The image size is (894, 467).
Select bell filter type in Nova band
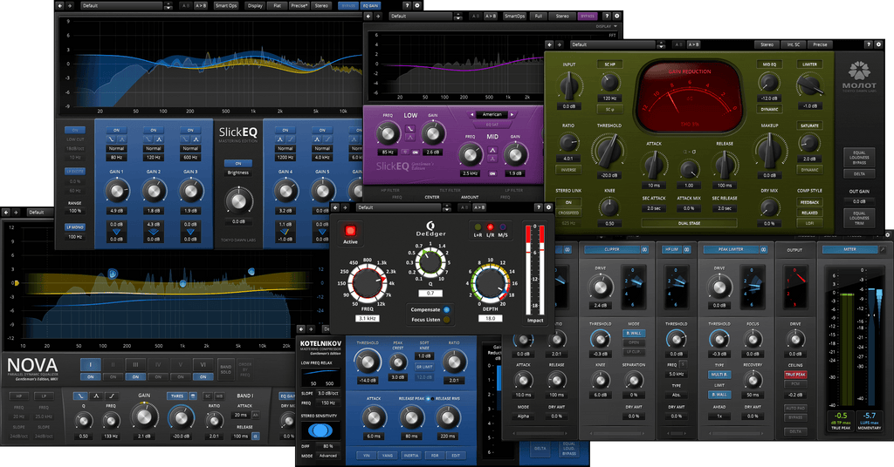(96, 396)
